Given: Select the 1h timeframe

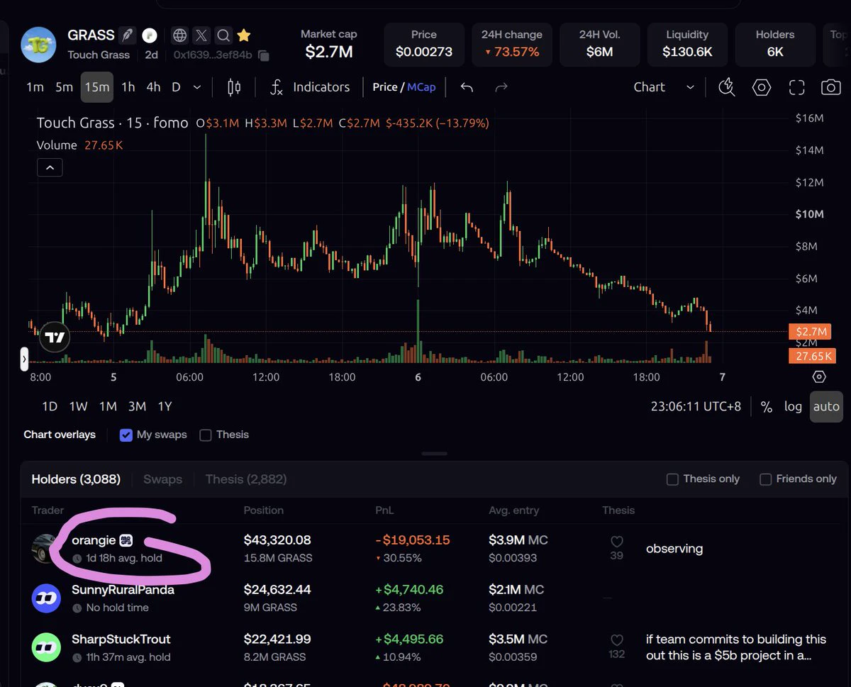Looking at the screenshot, I should click(128, 87).
